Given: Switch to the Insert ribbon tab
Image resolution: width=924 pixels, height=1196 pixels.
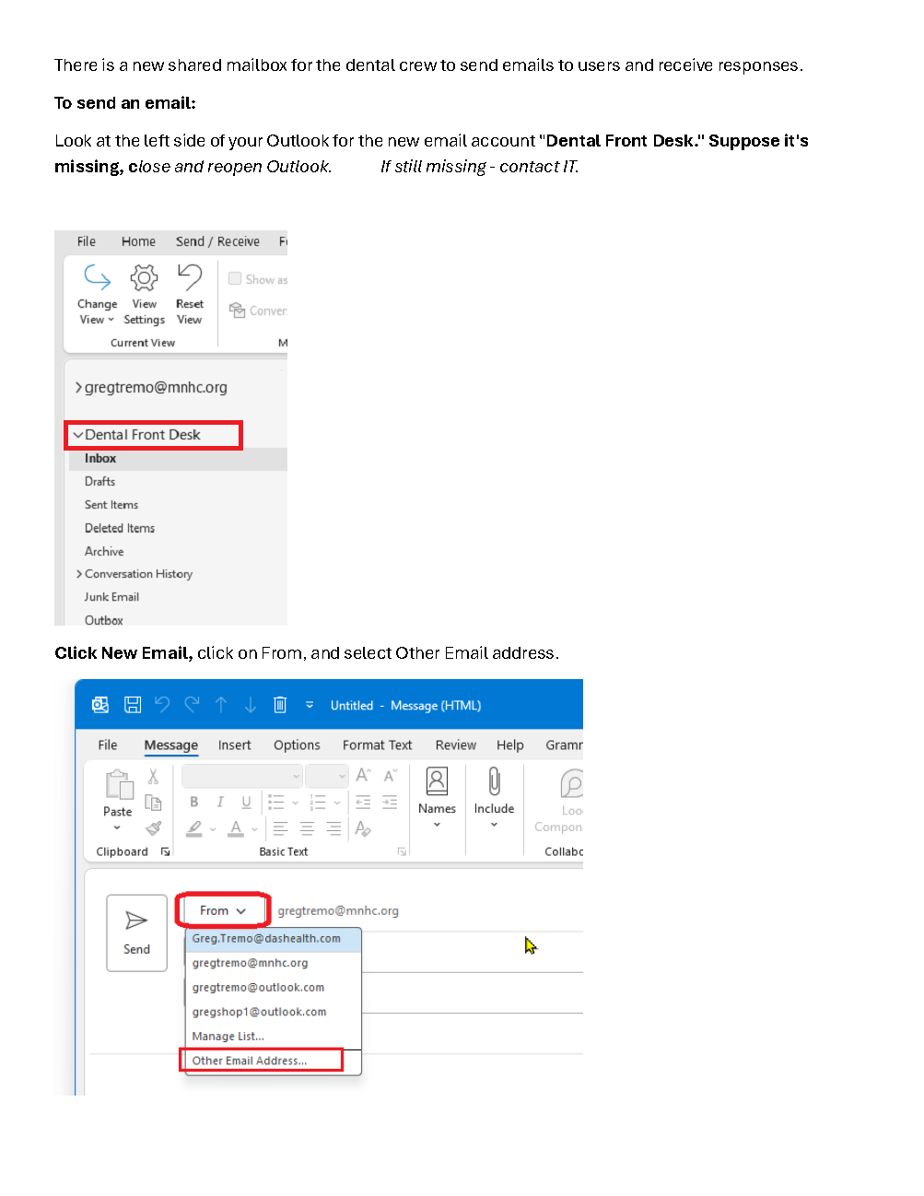Looking at the screenshot, I should (234, 745).
